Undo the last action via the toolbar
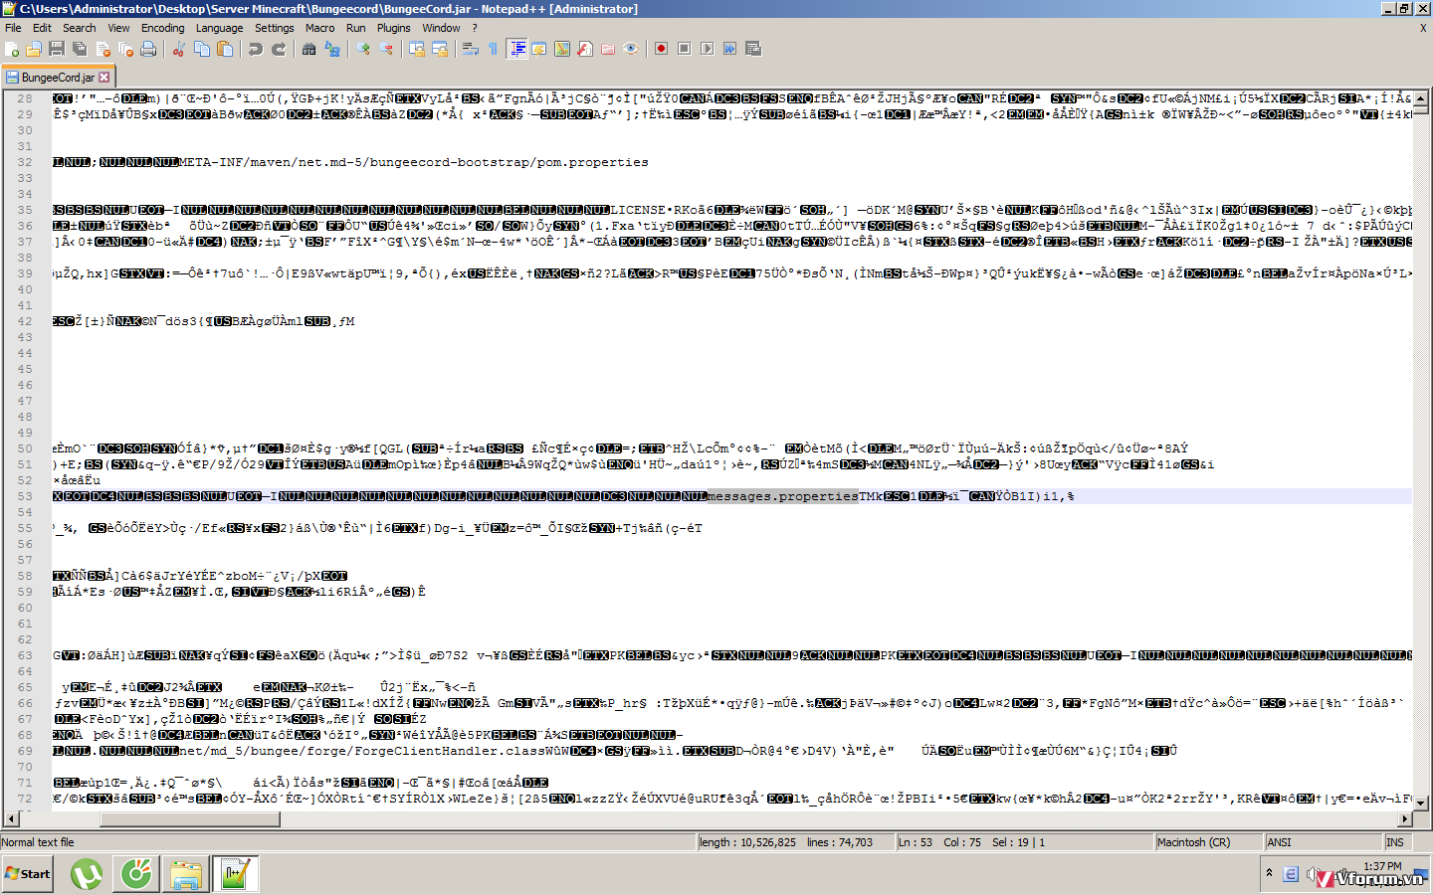Image resolution: width=1433 pixels, height=895 pixels. coord(256,49)
